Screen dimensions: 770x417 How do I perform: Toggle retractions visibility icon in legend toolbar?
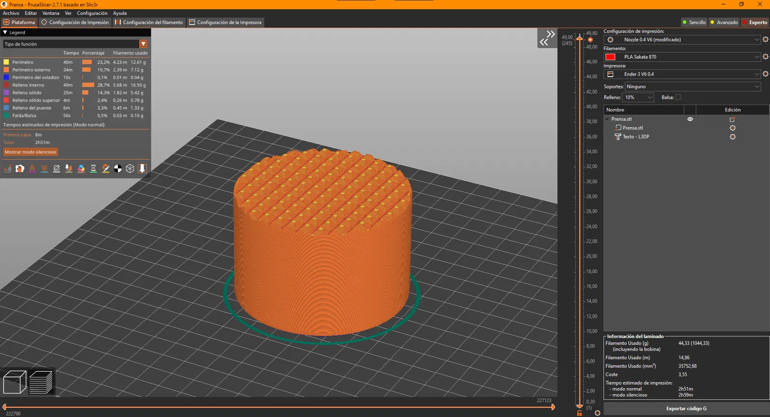point(32,169)
